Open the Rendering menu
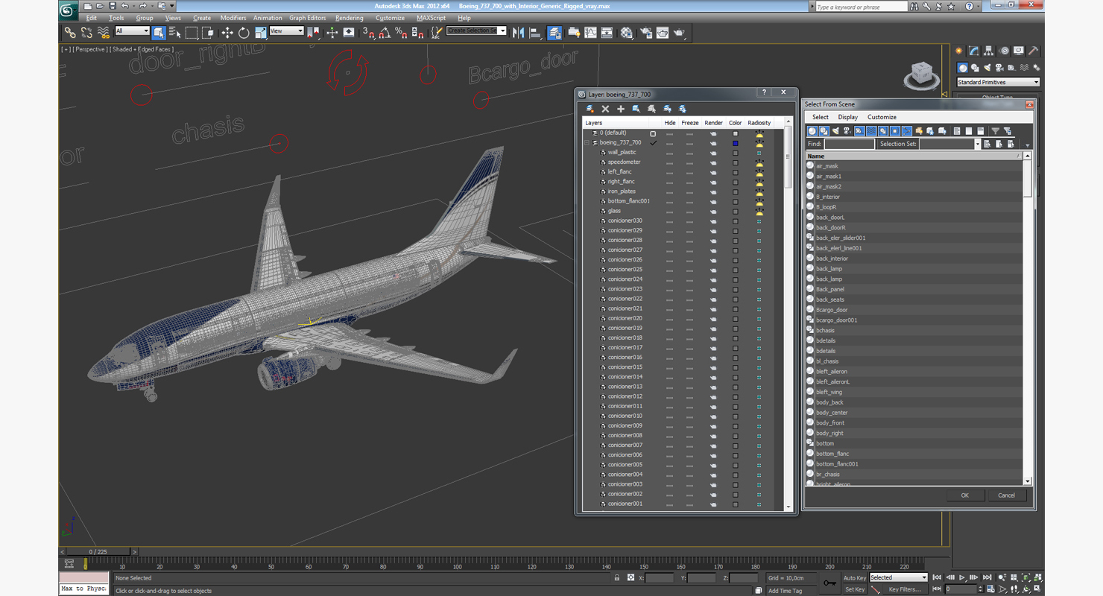Image resolution: width=1103 pixels, height=596 pixels. pos(350,18)
